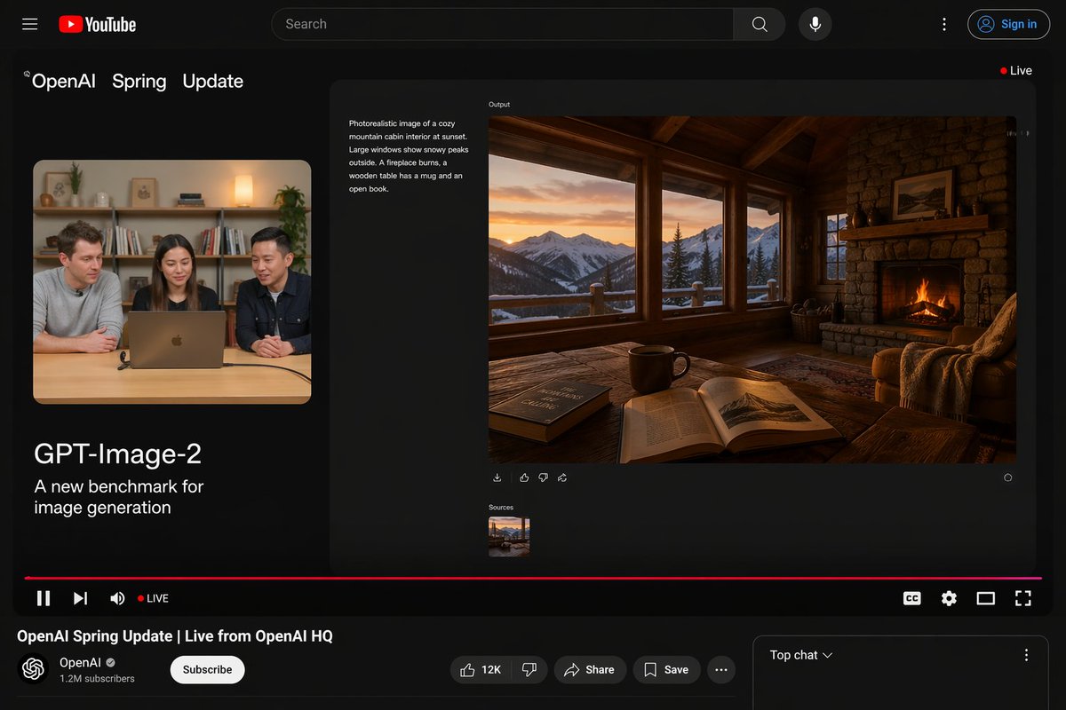Screen dimensions: 1066x710
Task: Jump to LIVE indicator in player controls
Action: pyautogui.click(x=153, y=598)
